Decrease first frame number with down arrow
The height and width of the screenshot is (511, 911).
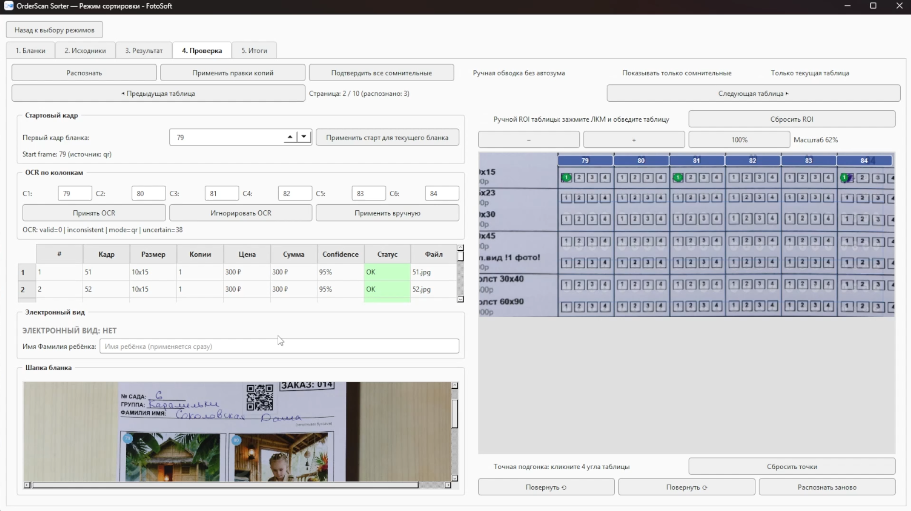point(304,137)
